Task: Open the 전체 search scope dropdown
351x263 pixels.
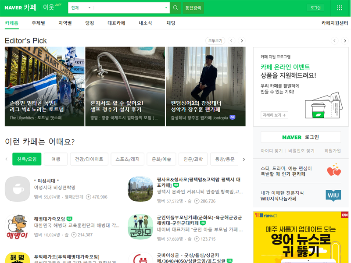Action: click(81, 8)
